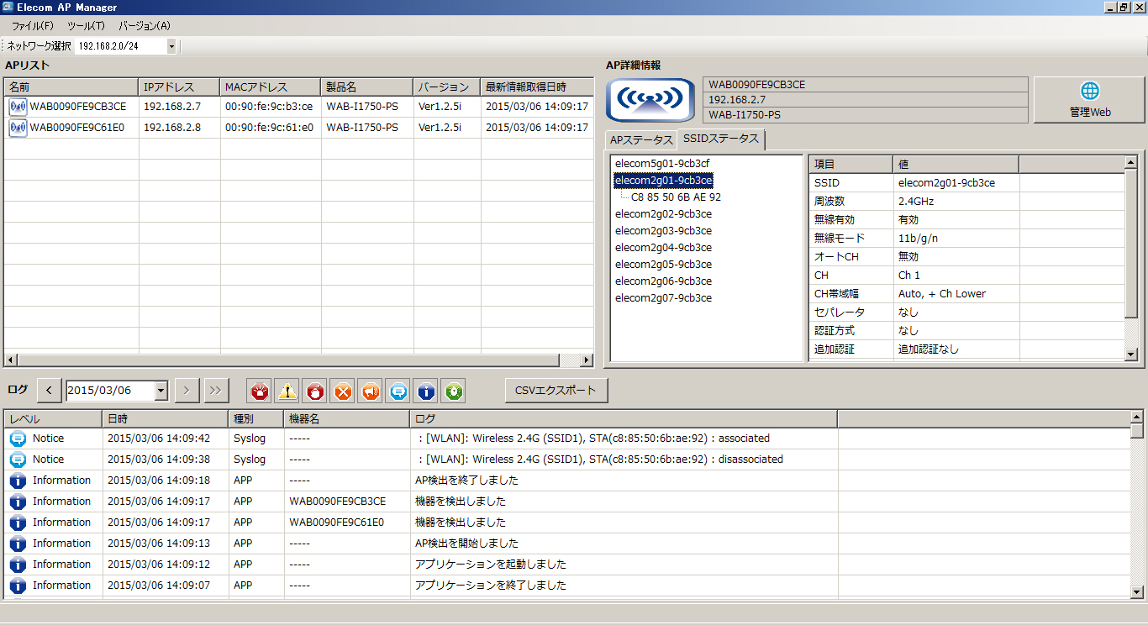Select the AP検出を終了しました log entry
This screenshot has height=625, width=1148.
pyautogui.click(x=567, y=481)
